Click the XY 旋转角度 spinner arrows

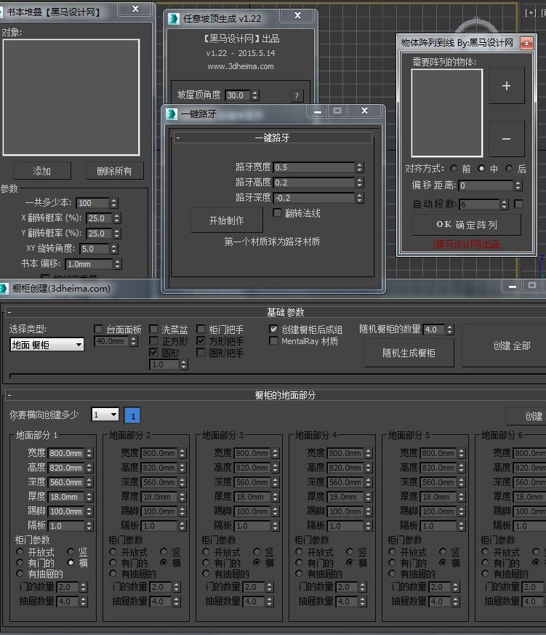coord(113,249)
